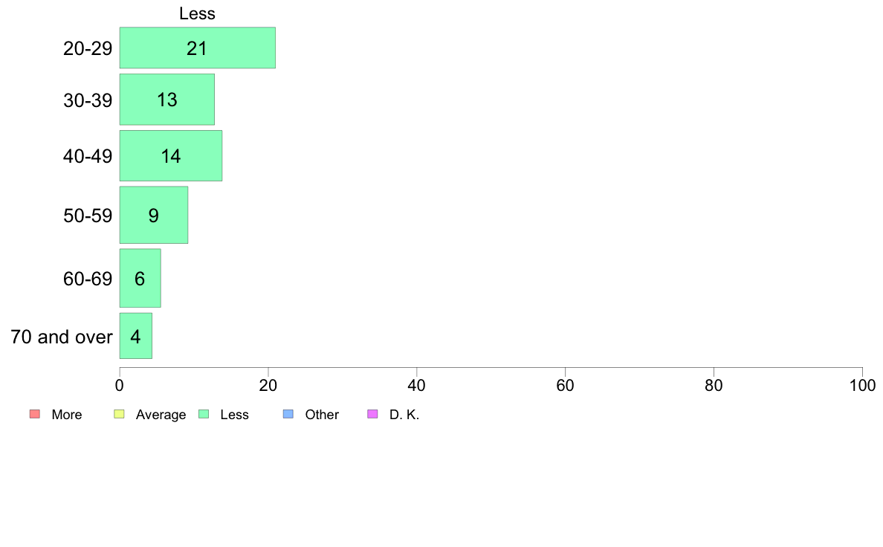The height and width of the screenshot is (547, 883).
Task: Click the 20-29 age group label
Action: coord(88,48)
